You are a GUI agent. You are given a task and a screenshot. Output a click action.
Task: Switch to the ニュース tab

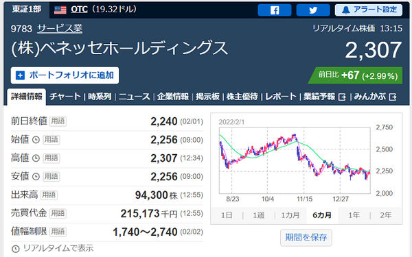tap(135, 97)
